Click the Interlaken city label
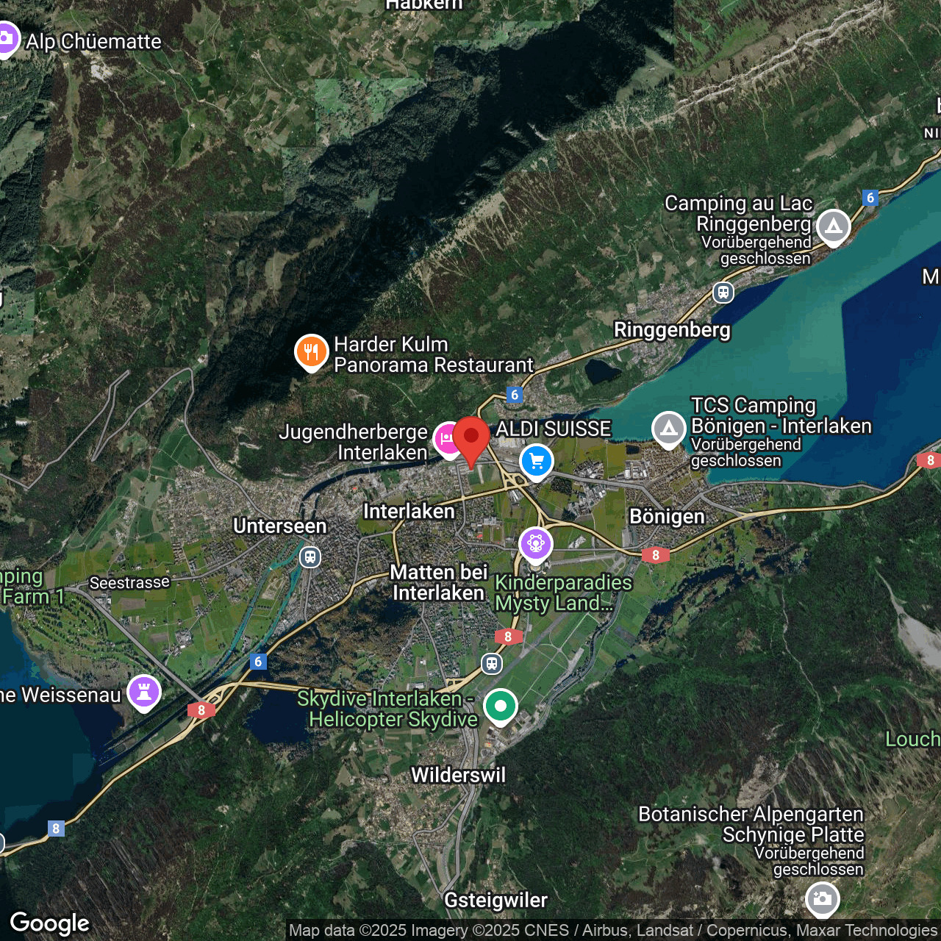 [x=409, y=511]
